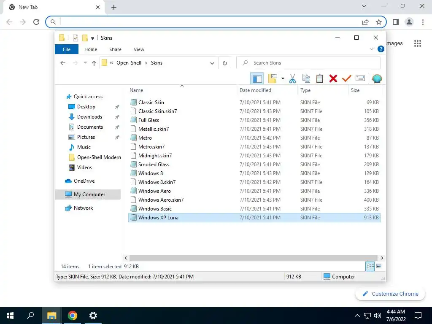Sort by the Size column header
Viewport: 432px width, 324px height.
pyautogui.click(x=365, y=90)
